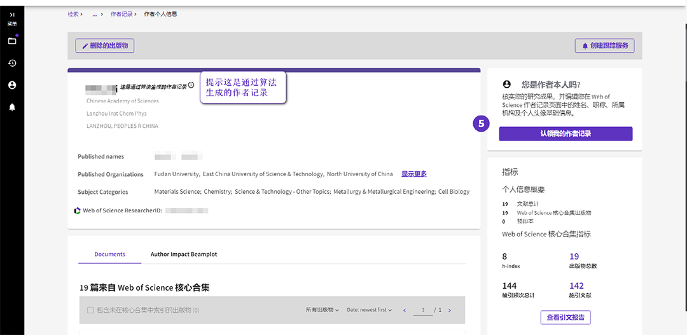687x335 pixels.
Task: Click the Web of Science ResearcherID logo icon
Action: tap(78, 210)
